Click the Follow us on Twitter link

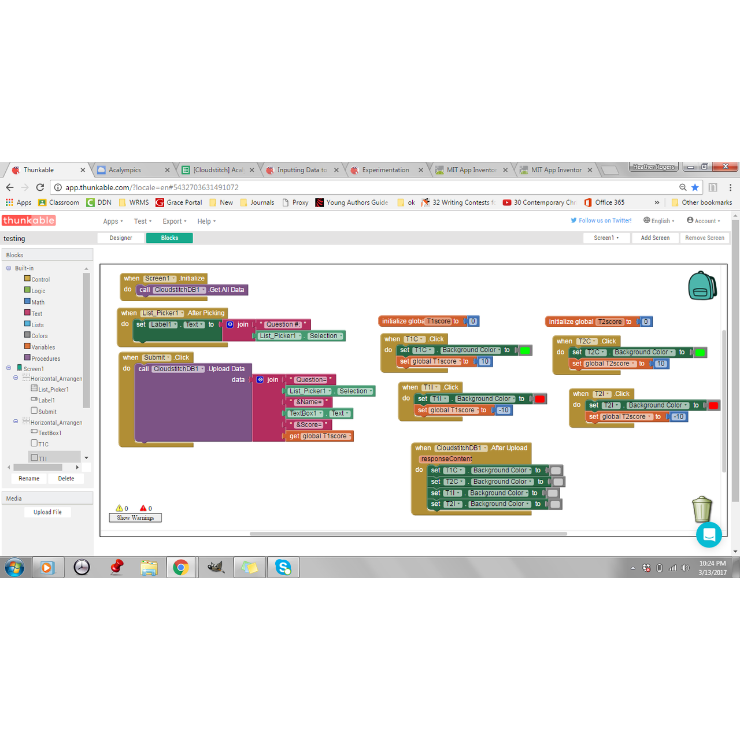tap(601, 220)
